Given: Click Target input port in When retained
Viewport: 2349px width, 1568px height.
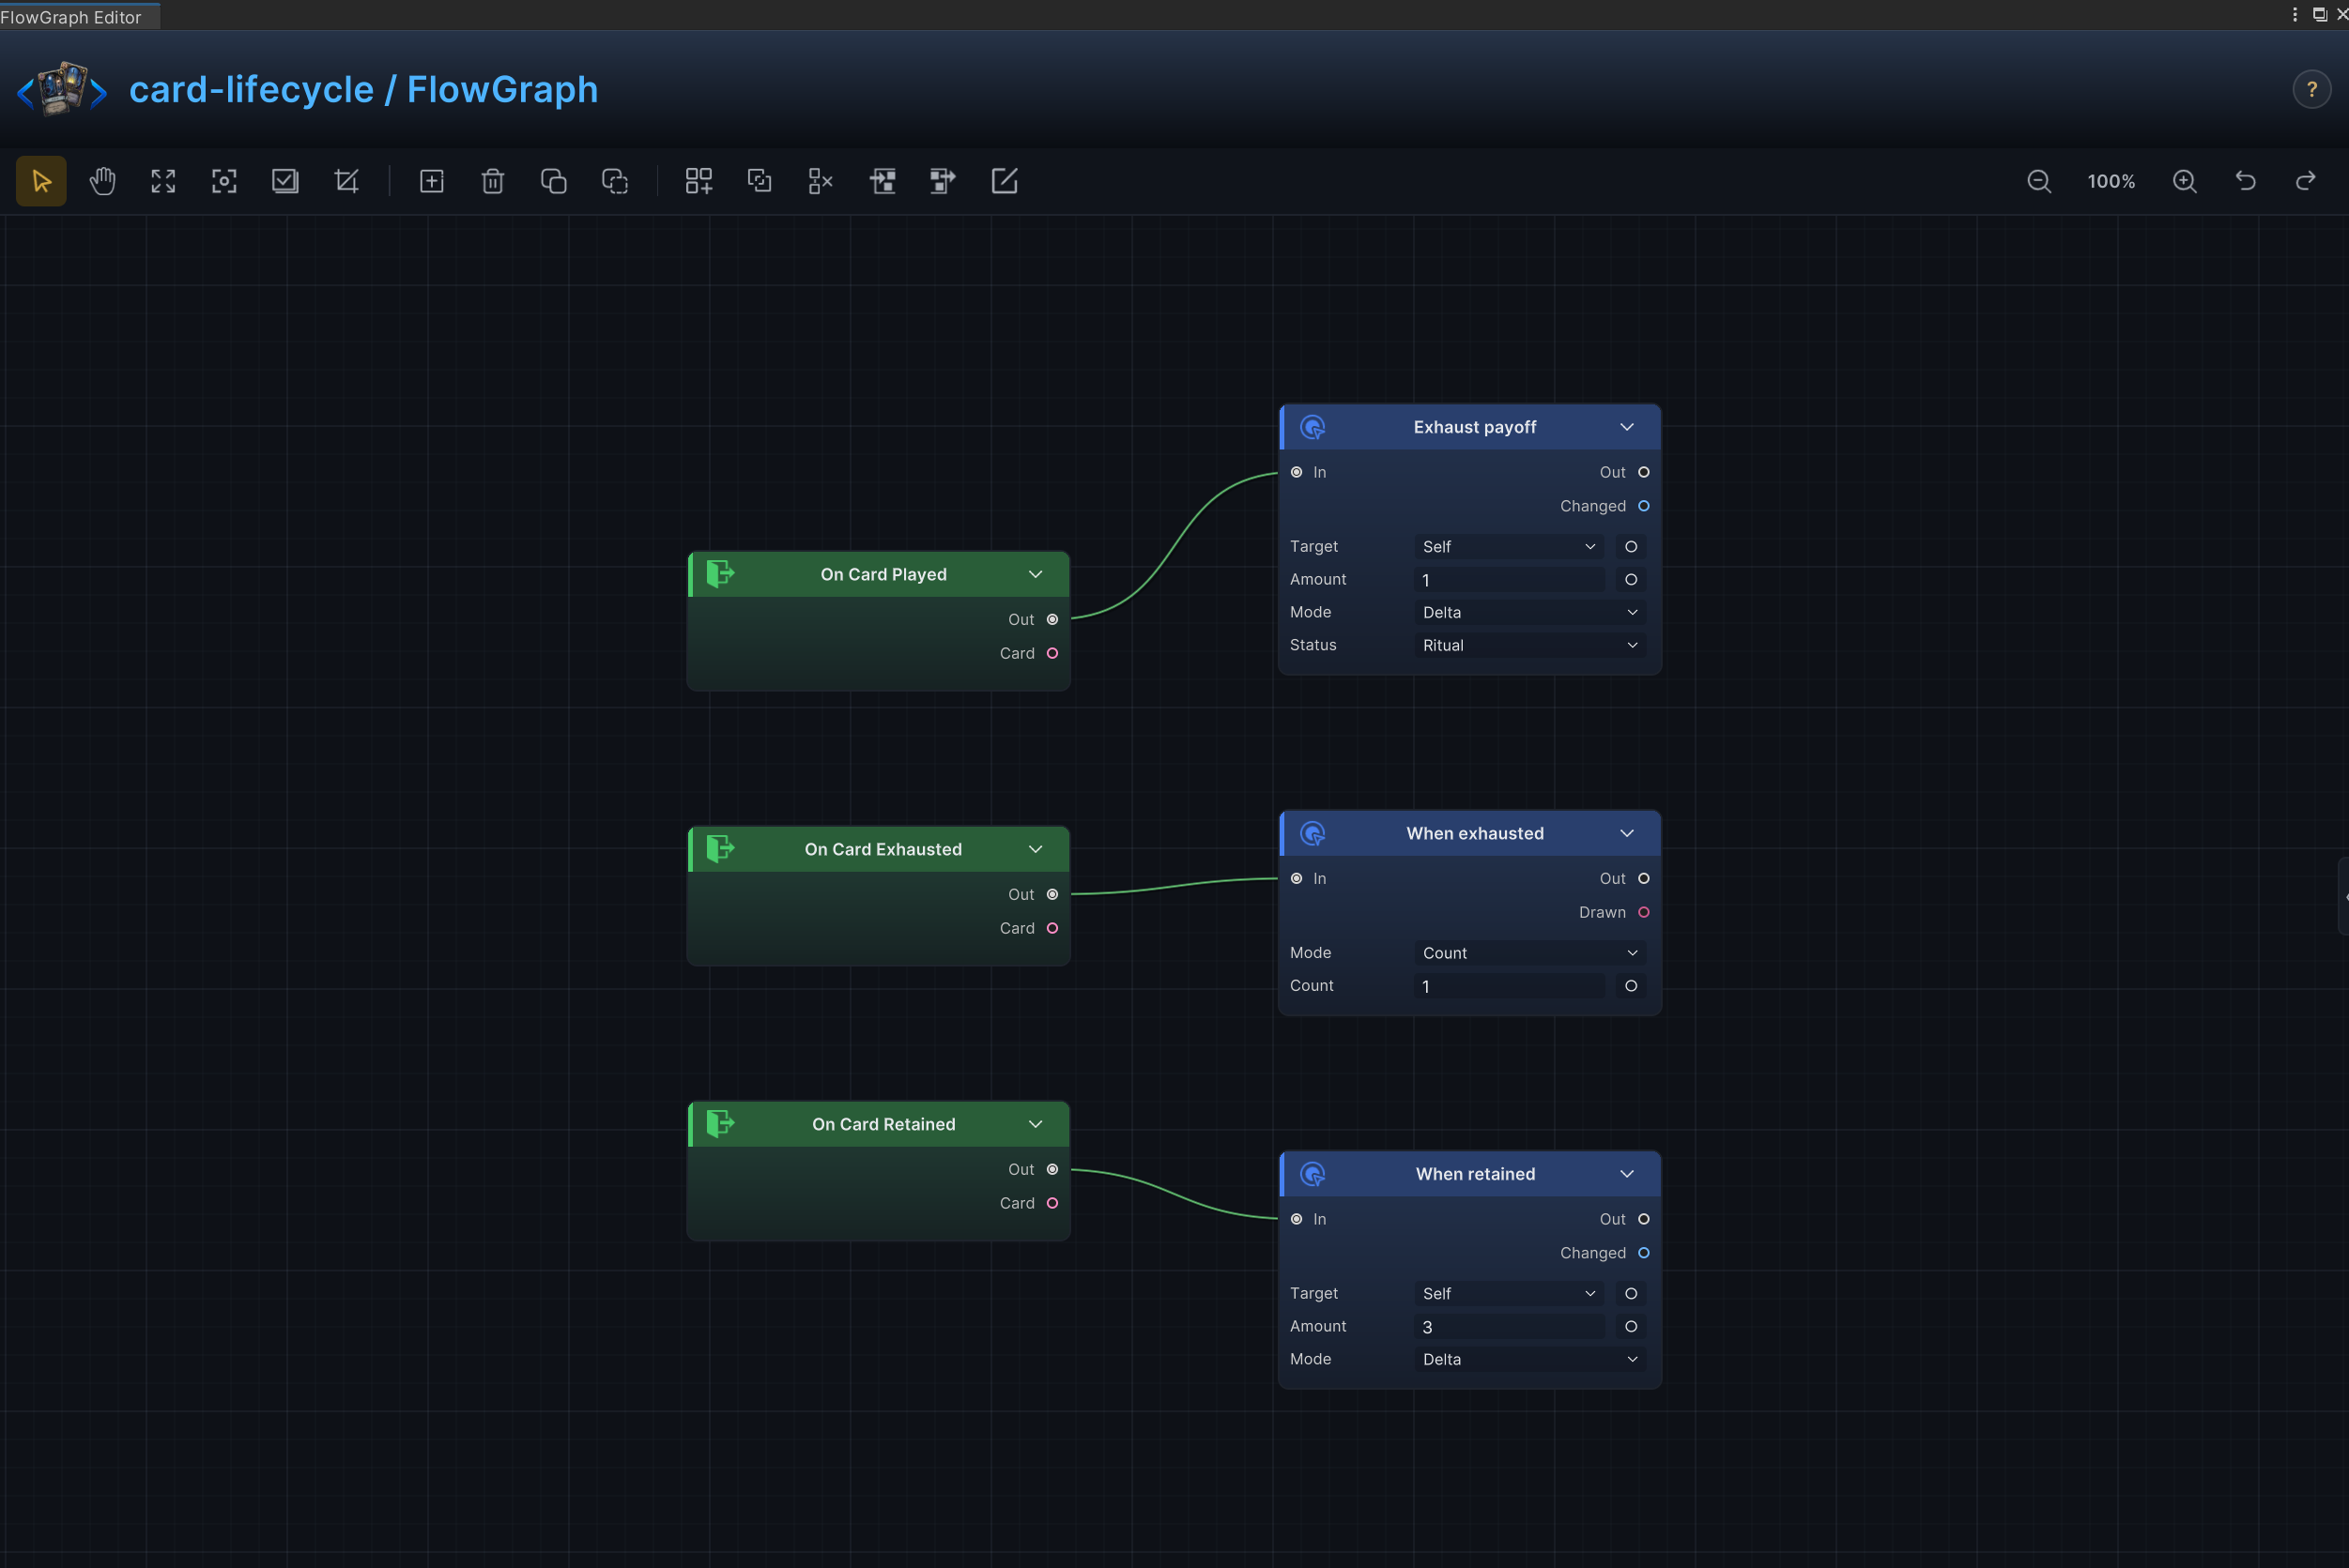Looking at the screenshot, I should point(1631,1294).
